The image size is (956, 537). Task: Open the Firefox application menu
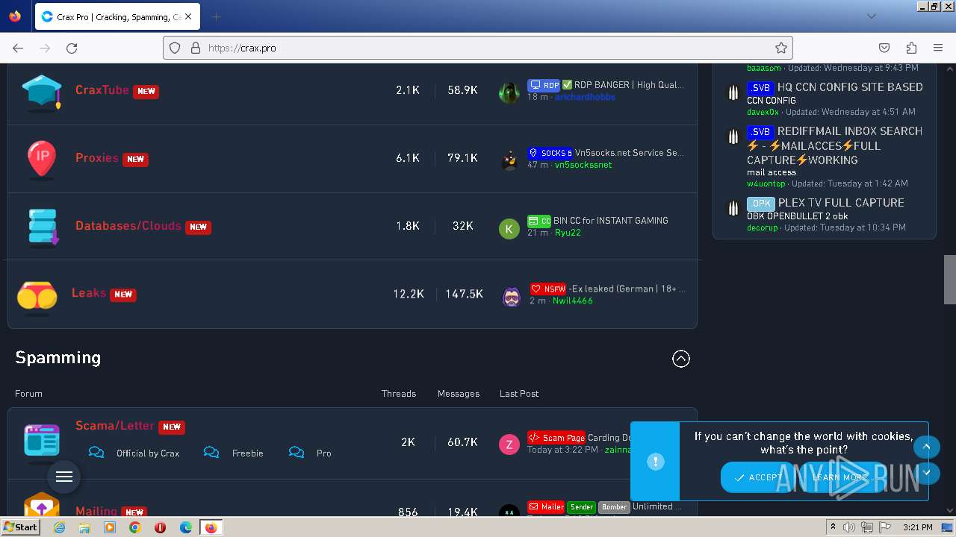coord(938,48)
